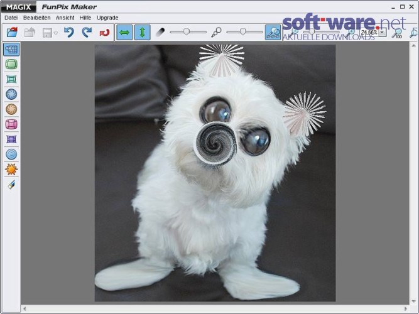This screenshot has height=314, width=419.
Task: Click the MAGIX logo in the title bar
Action: point(18,7)
